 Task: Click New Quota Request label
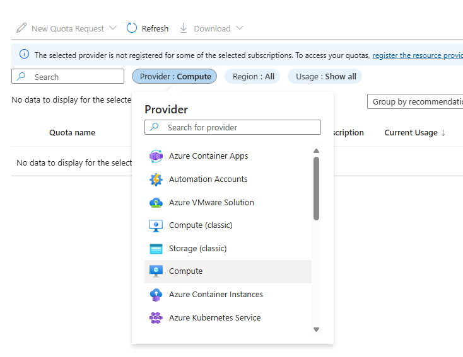click(67, 28)
